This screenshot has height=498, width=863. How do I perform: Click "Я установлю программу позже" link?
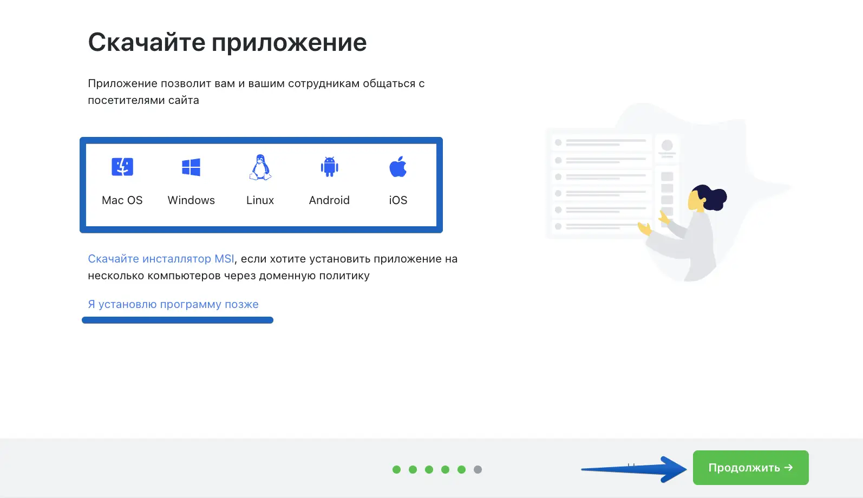(173, 304)
